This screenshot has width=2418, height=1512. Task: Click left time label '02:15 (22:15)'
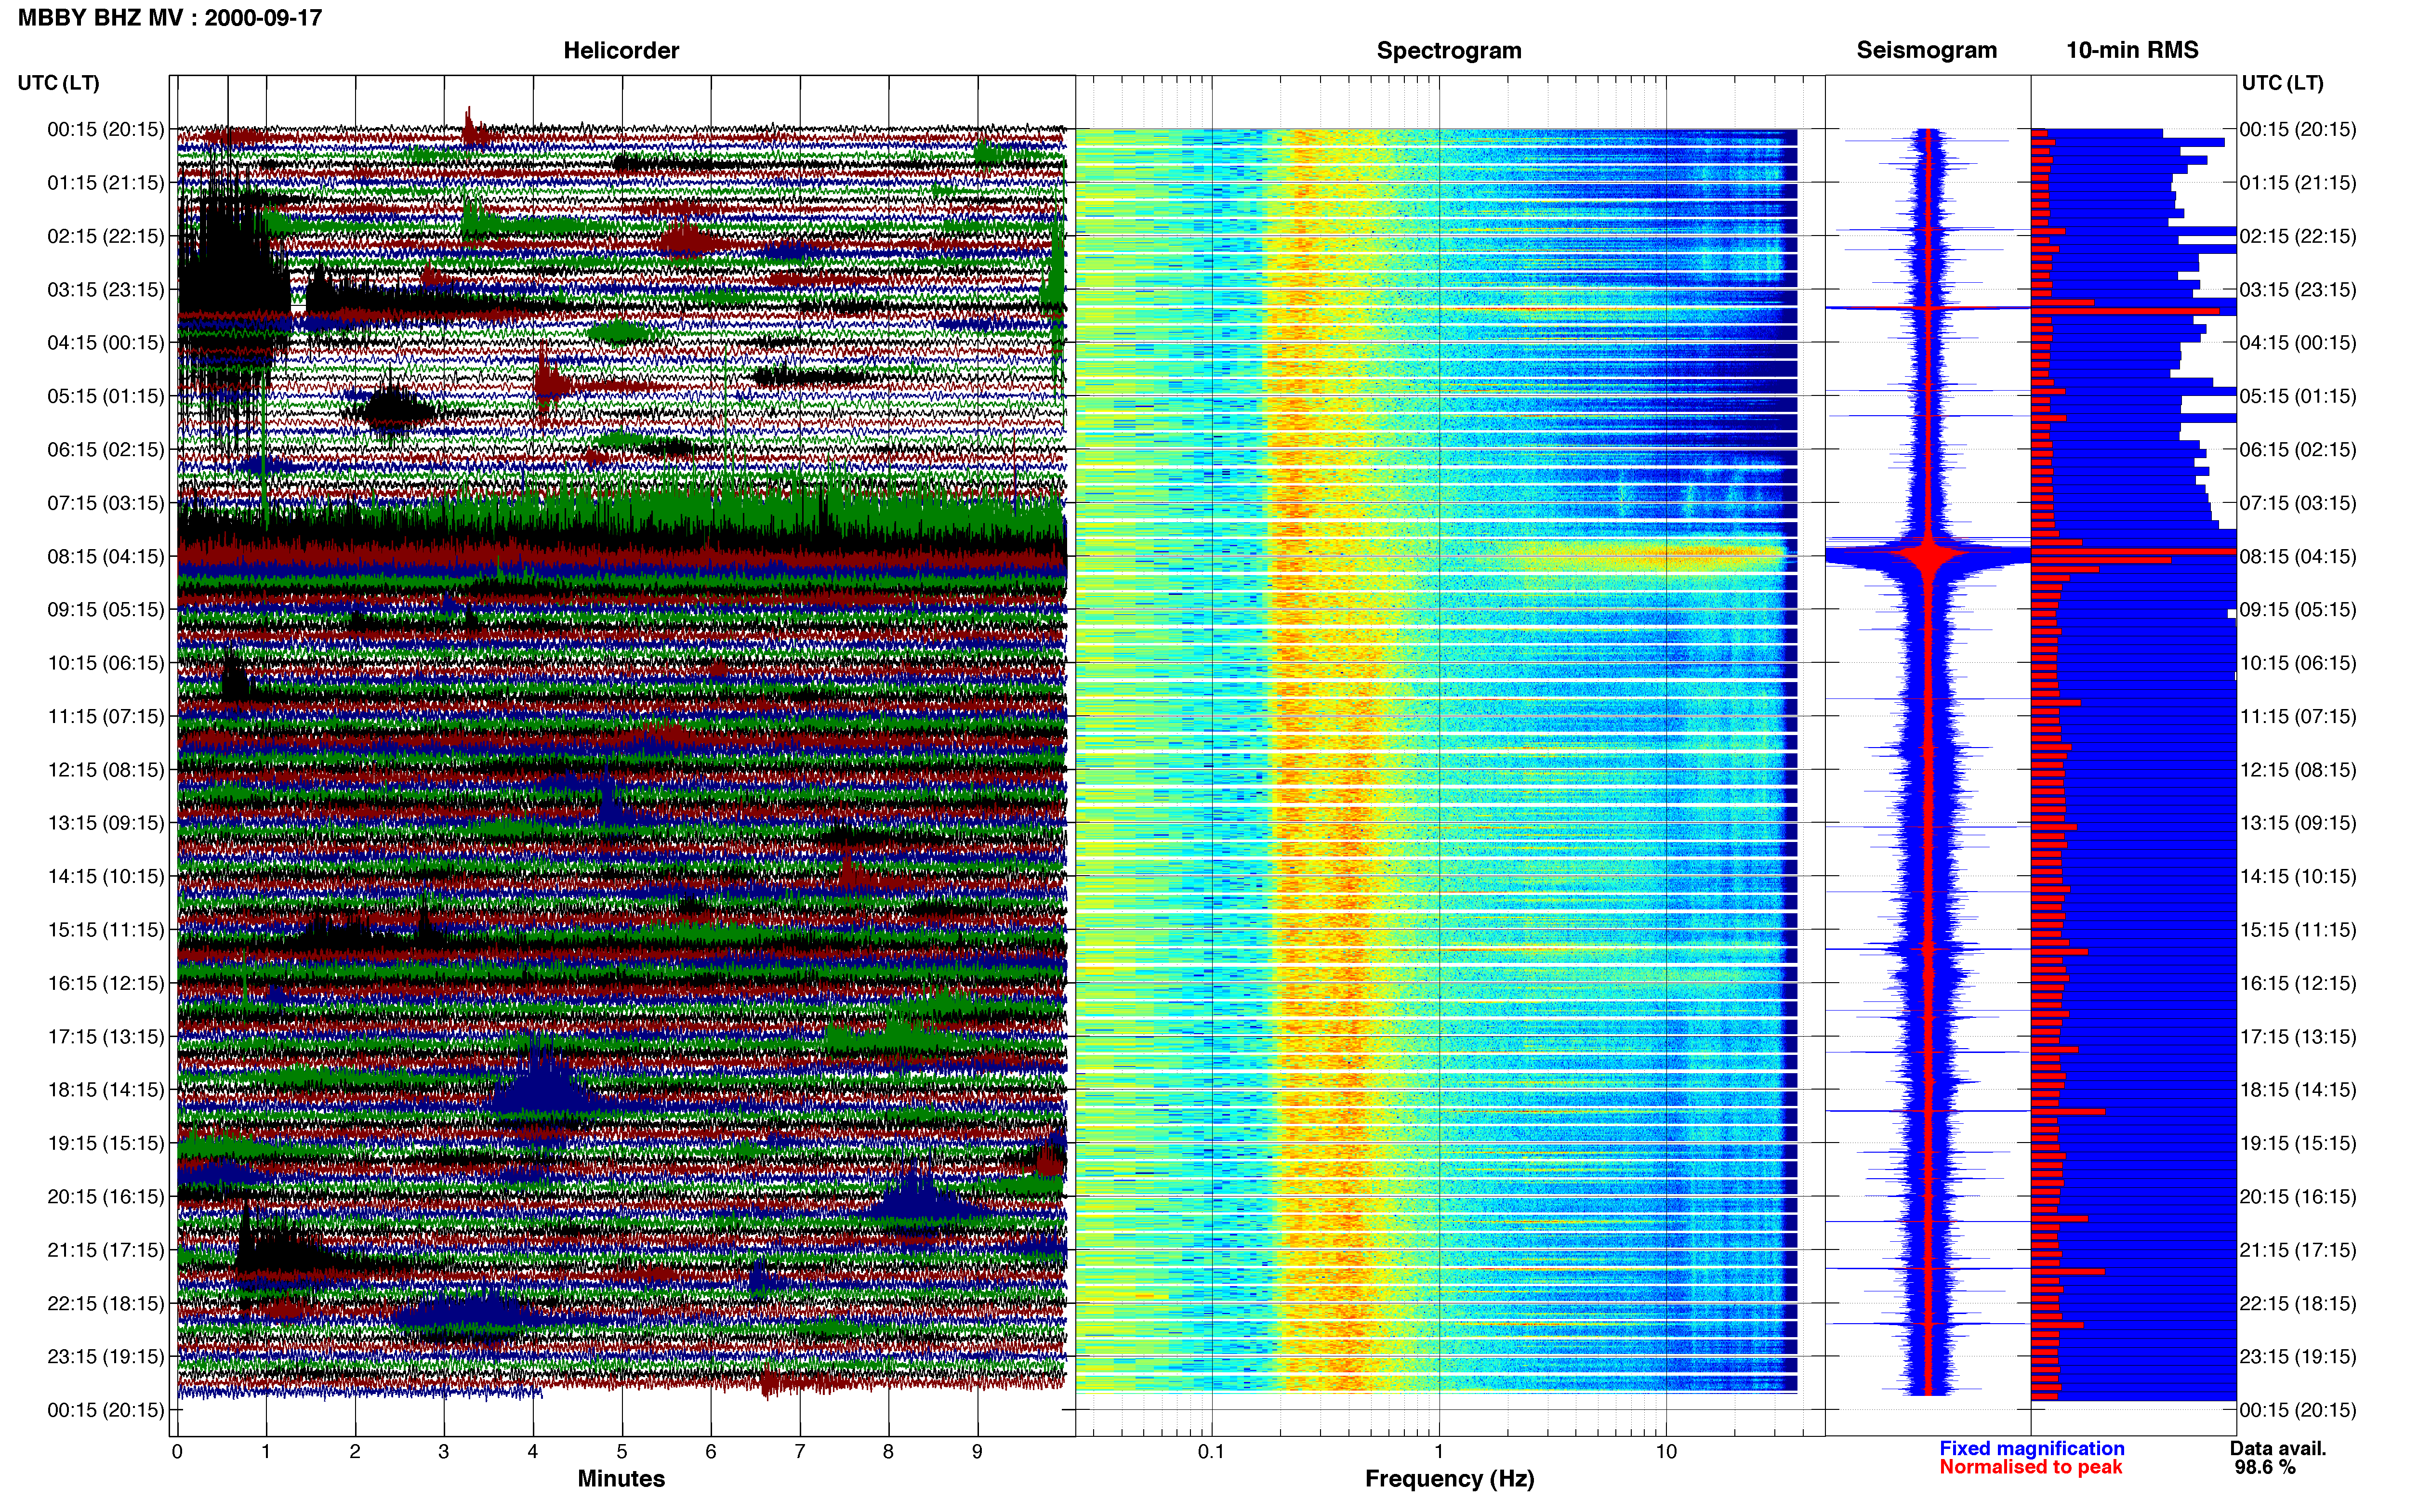click(106, 236)
